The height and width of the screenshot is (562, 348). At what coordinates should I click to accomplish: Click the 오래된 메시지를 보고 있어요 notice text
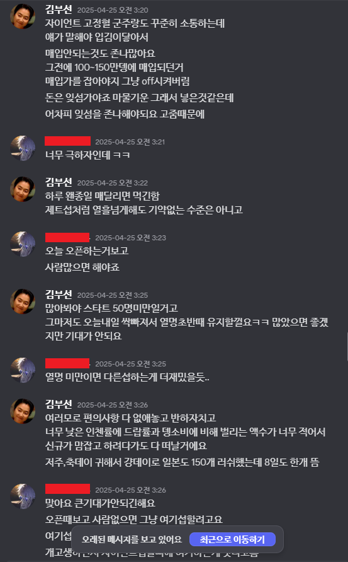[132, 539]
